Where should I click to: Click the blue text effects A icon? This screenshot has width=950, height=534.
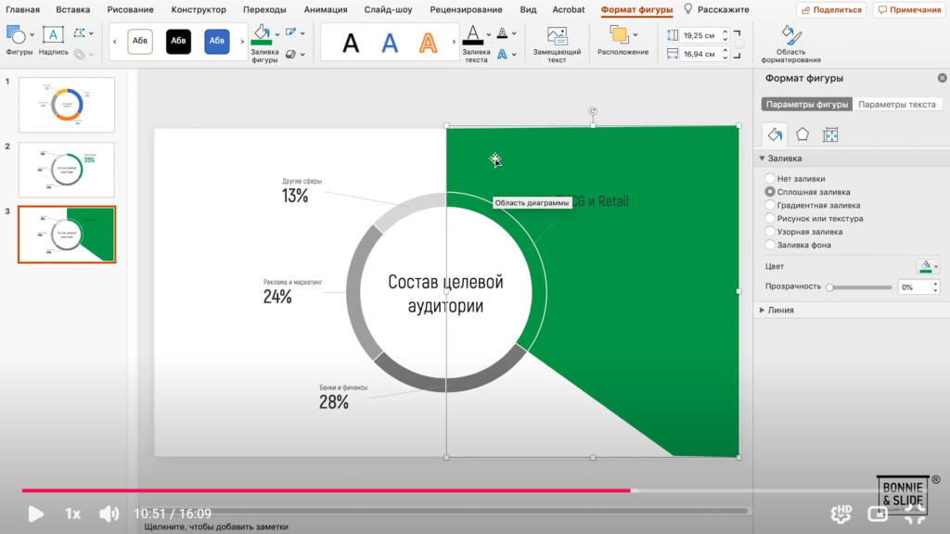(x=502, y=54)
